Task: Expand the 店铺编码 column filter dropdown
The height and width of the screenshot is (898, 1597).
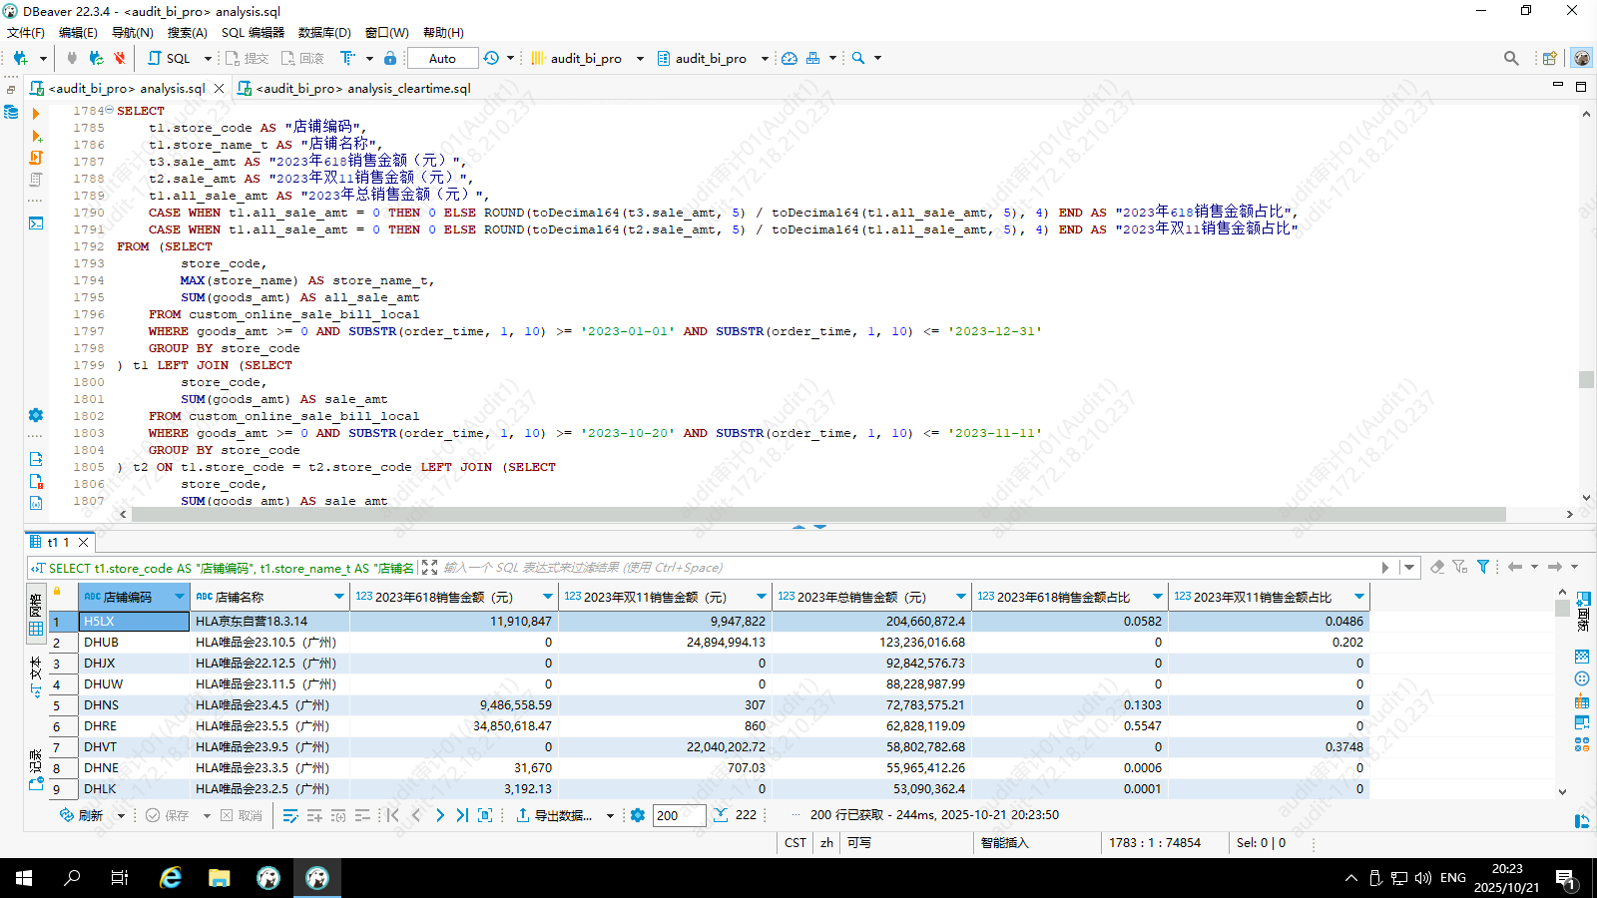Action: click(x=180, y=597)
